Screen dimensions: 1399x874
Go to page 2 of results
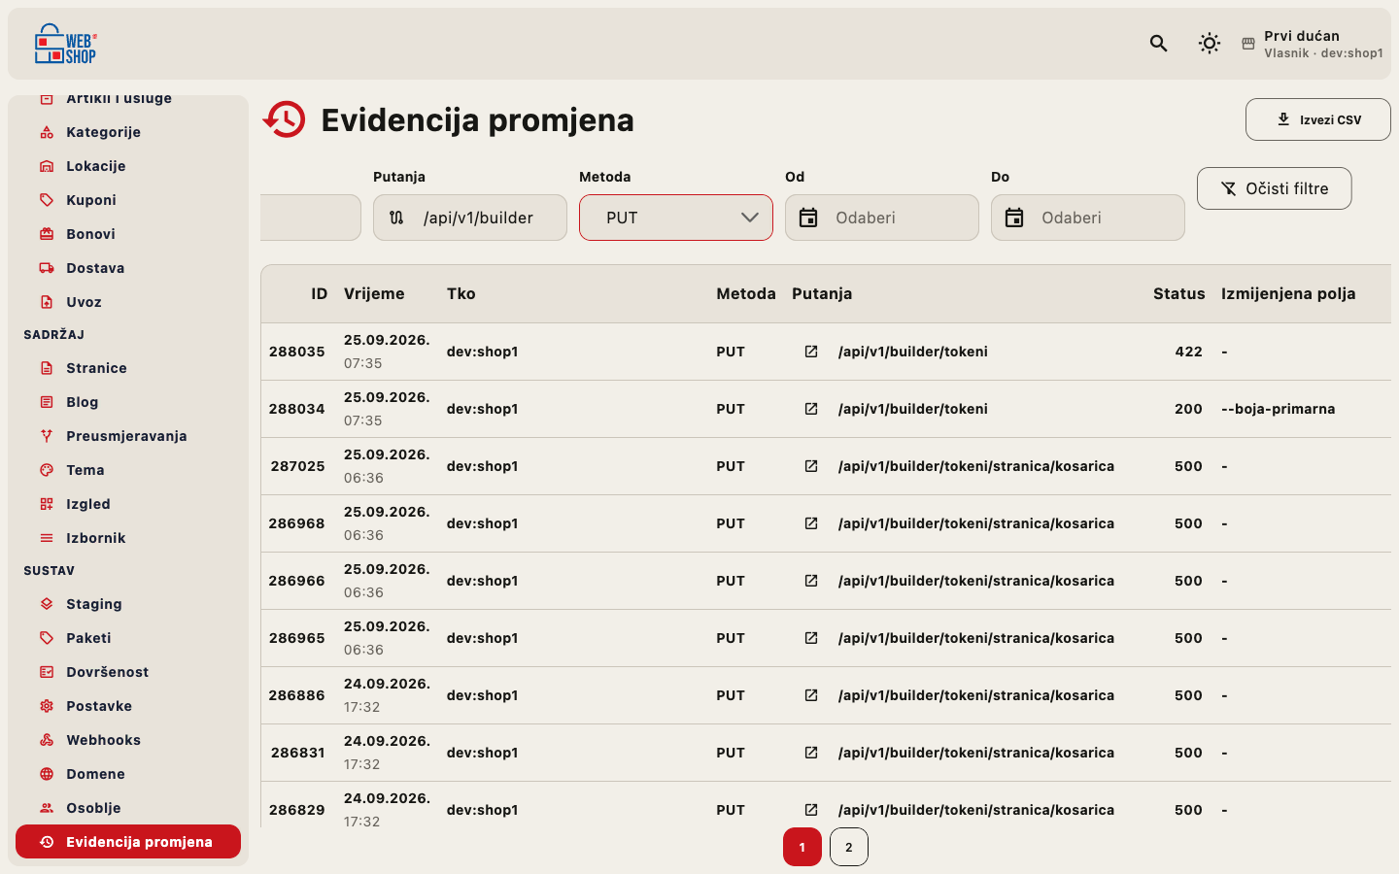[x=849, y=847]
